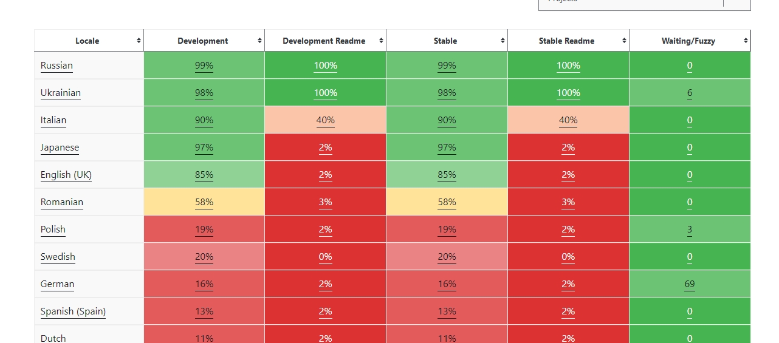
Task: Click sort arrows in Waiting/Fuzzy header
Action: coord(746,41)
